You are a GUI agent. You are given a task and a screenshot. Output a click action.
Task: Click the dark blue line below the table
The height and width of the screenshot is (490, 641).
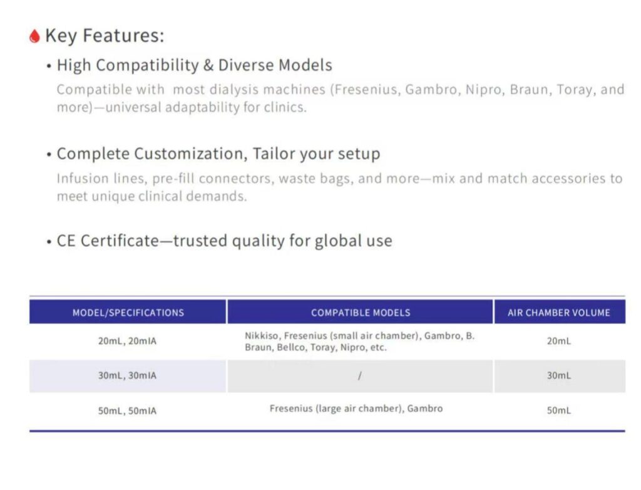click(x=327, y=430)
